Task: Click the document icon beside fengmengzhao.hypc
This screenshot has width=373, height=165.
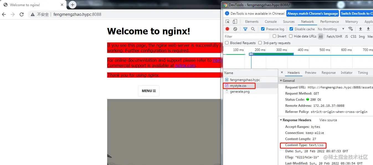Action: pyautogui.click(x=227, y=80)
